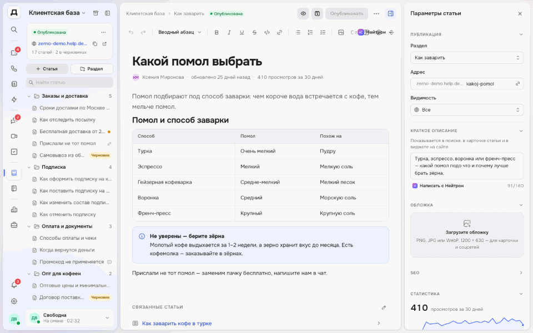The height and width of the screenshot is (333, 533).
Task: Redo the last edit
Action: 143,32
